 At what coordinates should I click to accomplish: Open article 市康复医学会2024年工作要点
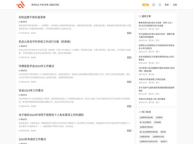(36, 66)
